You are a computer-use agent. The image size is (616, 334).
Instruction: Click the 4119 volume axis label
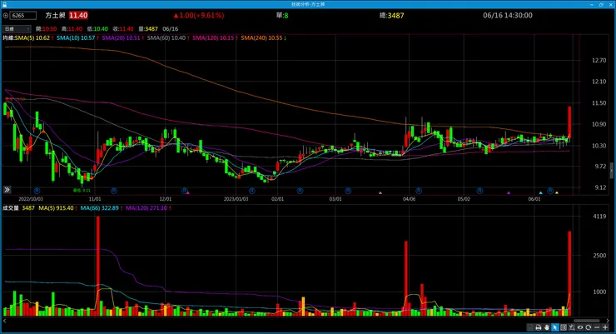click(x=599, y=216)
